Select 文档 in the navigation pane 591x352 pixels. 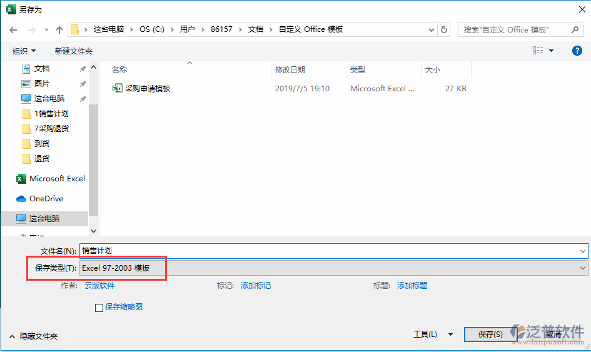click(42, 69)
